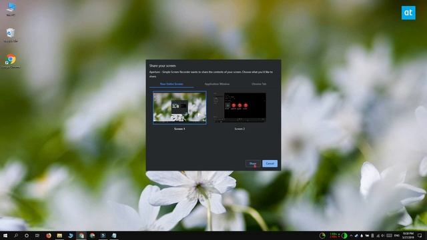This screenshot has width=427, height=240.
Task: Switch to active Chrome window on taskbar
Action: point(81,235)
